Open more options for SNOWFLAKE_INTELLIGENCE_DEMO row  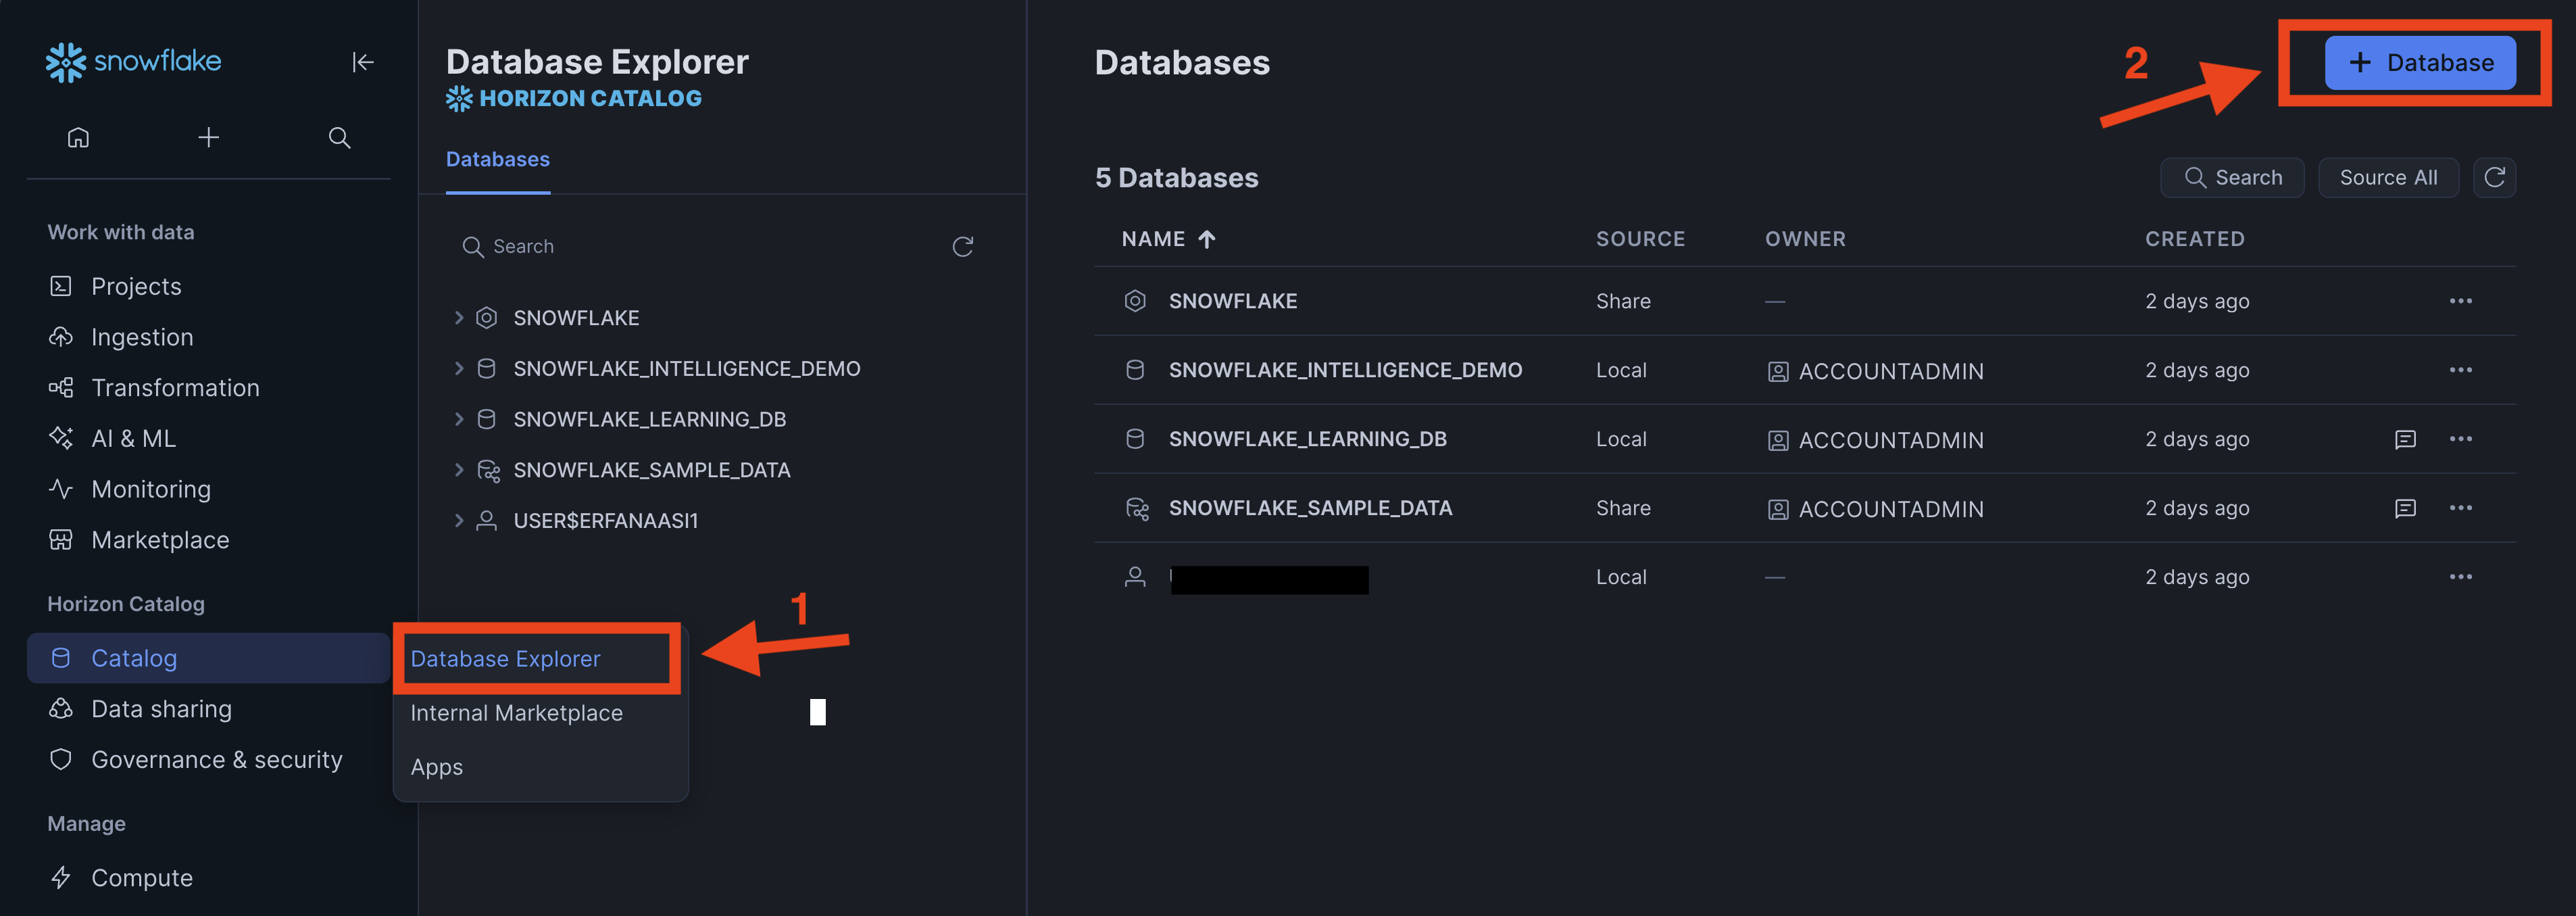point(2460,370)
